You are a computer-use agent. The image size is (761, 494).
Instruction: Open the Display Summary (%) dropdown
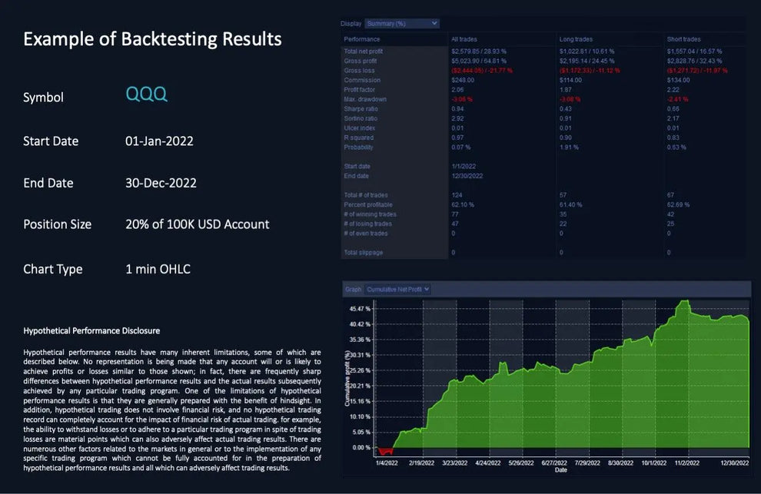[402, 24]
